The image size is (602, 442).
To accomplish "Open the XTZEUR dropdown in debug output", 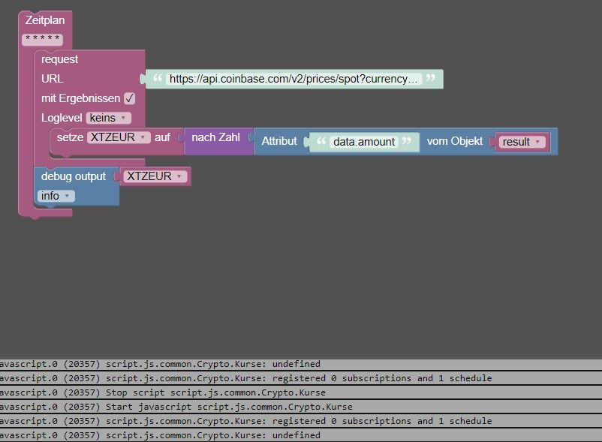I will click(x=155, y=176).
